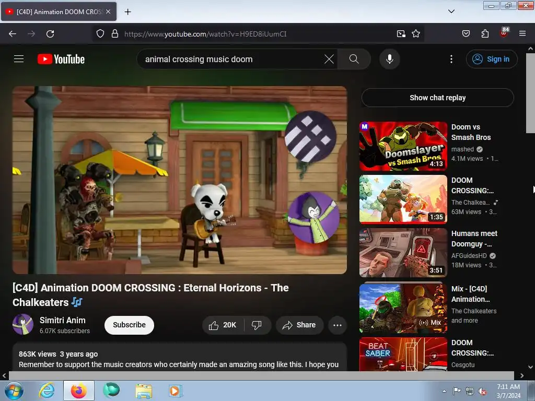Image resolution: width=535 pixels, height=401 pixels.
Task: Click in the YouTube search field
Action: click(x=232, y=59)
